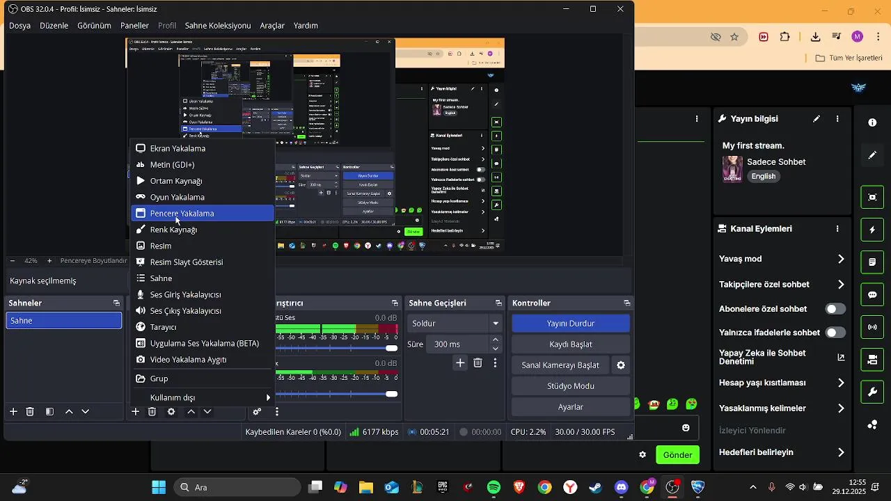Open the emoji picker in the chat box
The image size is (891, 501).
(686, 428)
